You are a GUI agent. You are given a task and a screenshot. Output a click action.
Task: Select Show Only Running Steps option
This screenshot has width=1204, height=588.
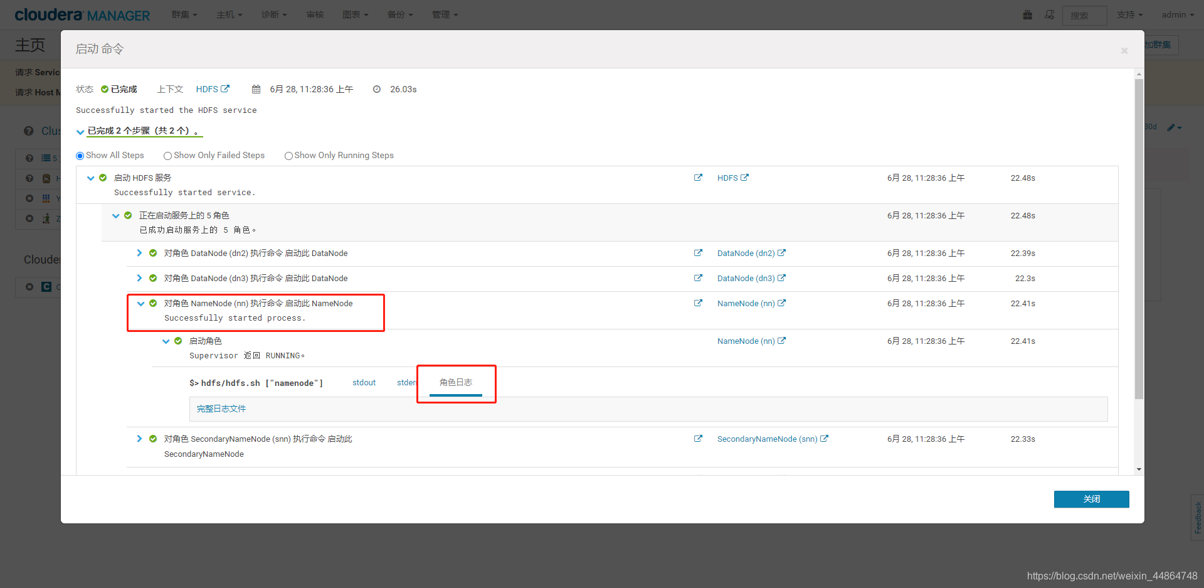(x=288, y=156)
